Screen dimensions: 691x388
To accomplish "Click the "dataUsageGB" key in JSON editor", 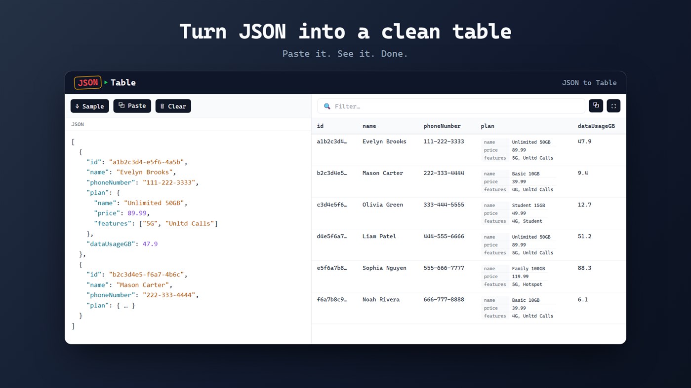I will pos(111,244).
